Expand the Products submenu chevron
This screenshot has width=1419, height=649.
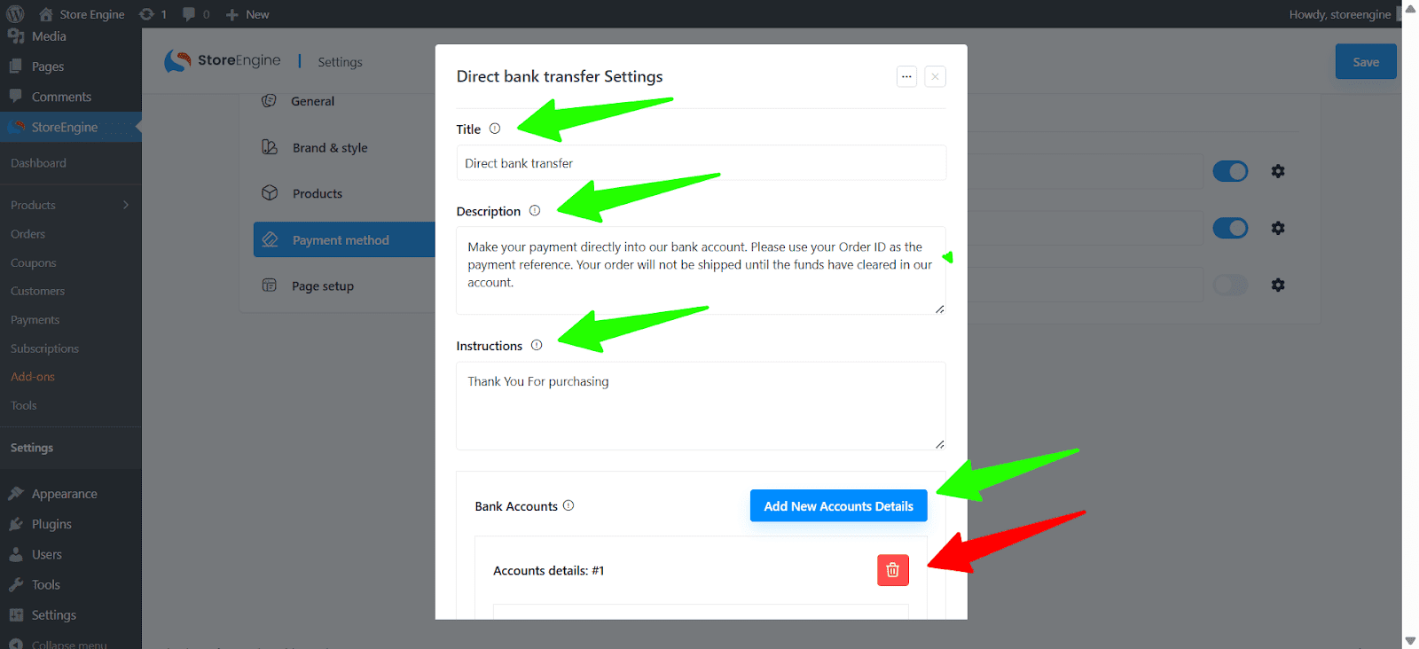point(126,205)
